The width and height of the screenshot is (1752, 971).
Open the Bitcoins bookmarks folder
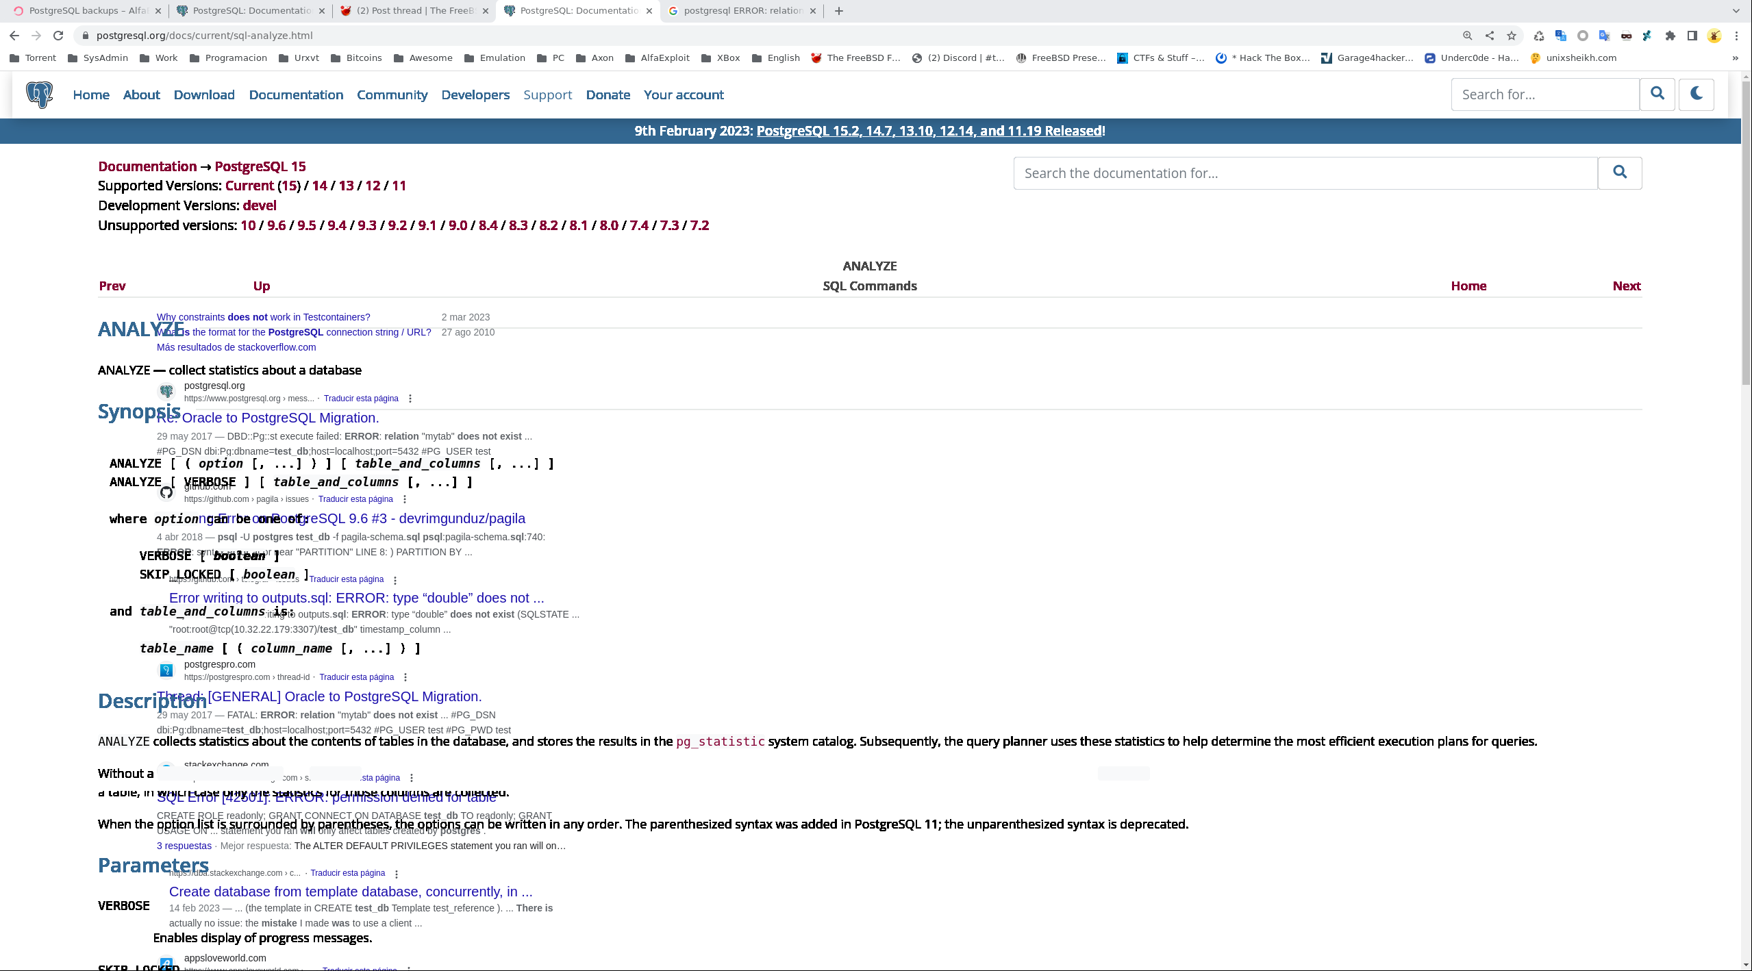(x=356, y=58)
